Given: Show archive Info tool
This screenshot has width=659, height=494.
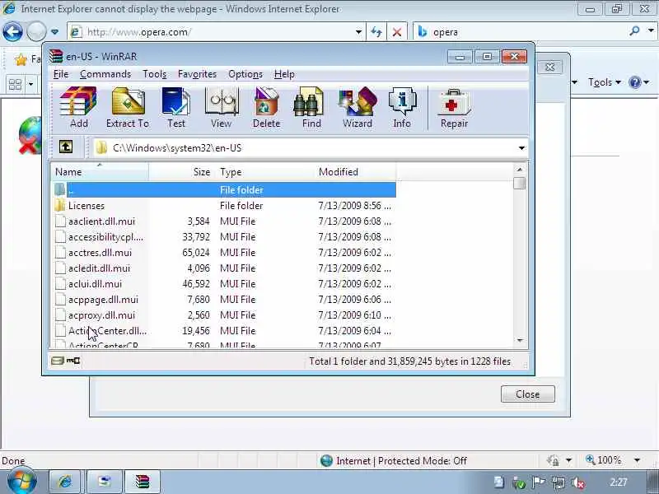Looking at the screenshot, I should tap(402, 107).
